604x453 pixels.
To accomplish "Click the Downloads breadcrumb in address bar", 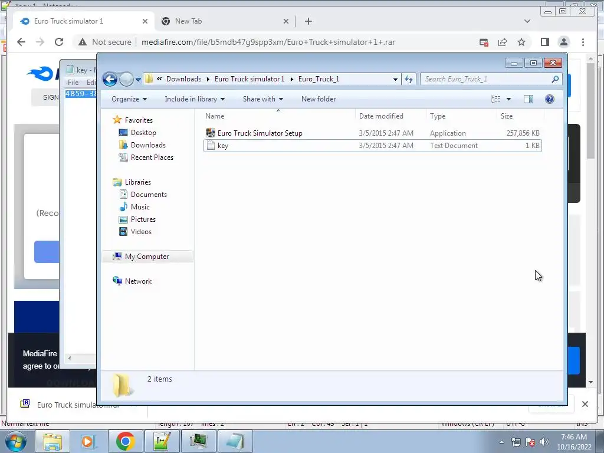I will click(x=183, y=79).
